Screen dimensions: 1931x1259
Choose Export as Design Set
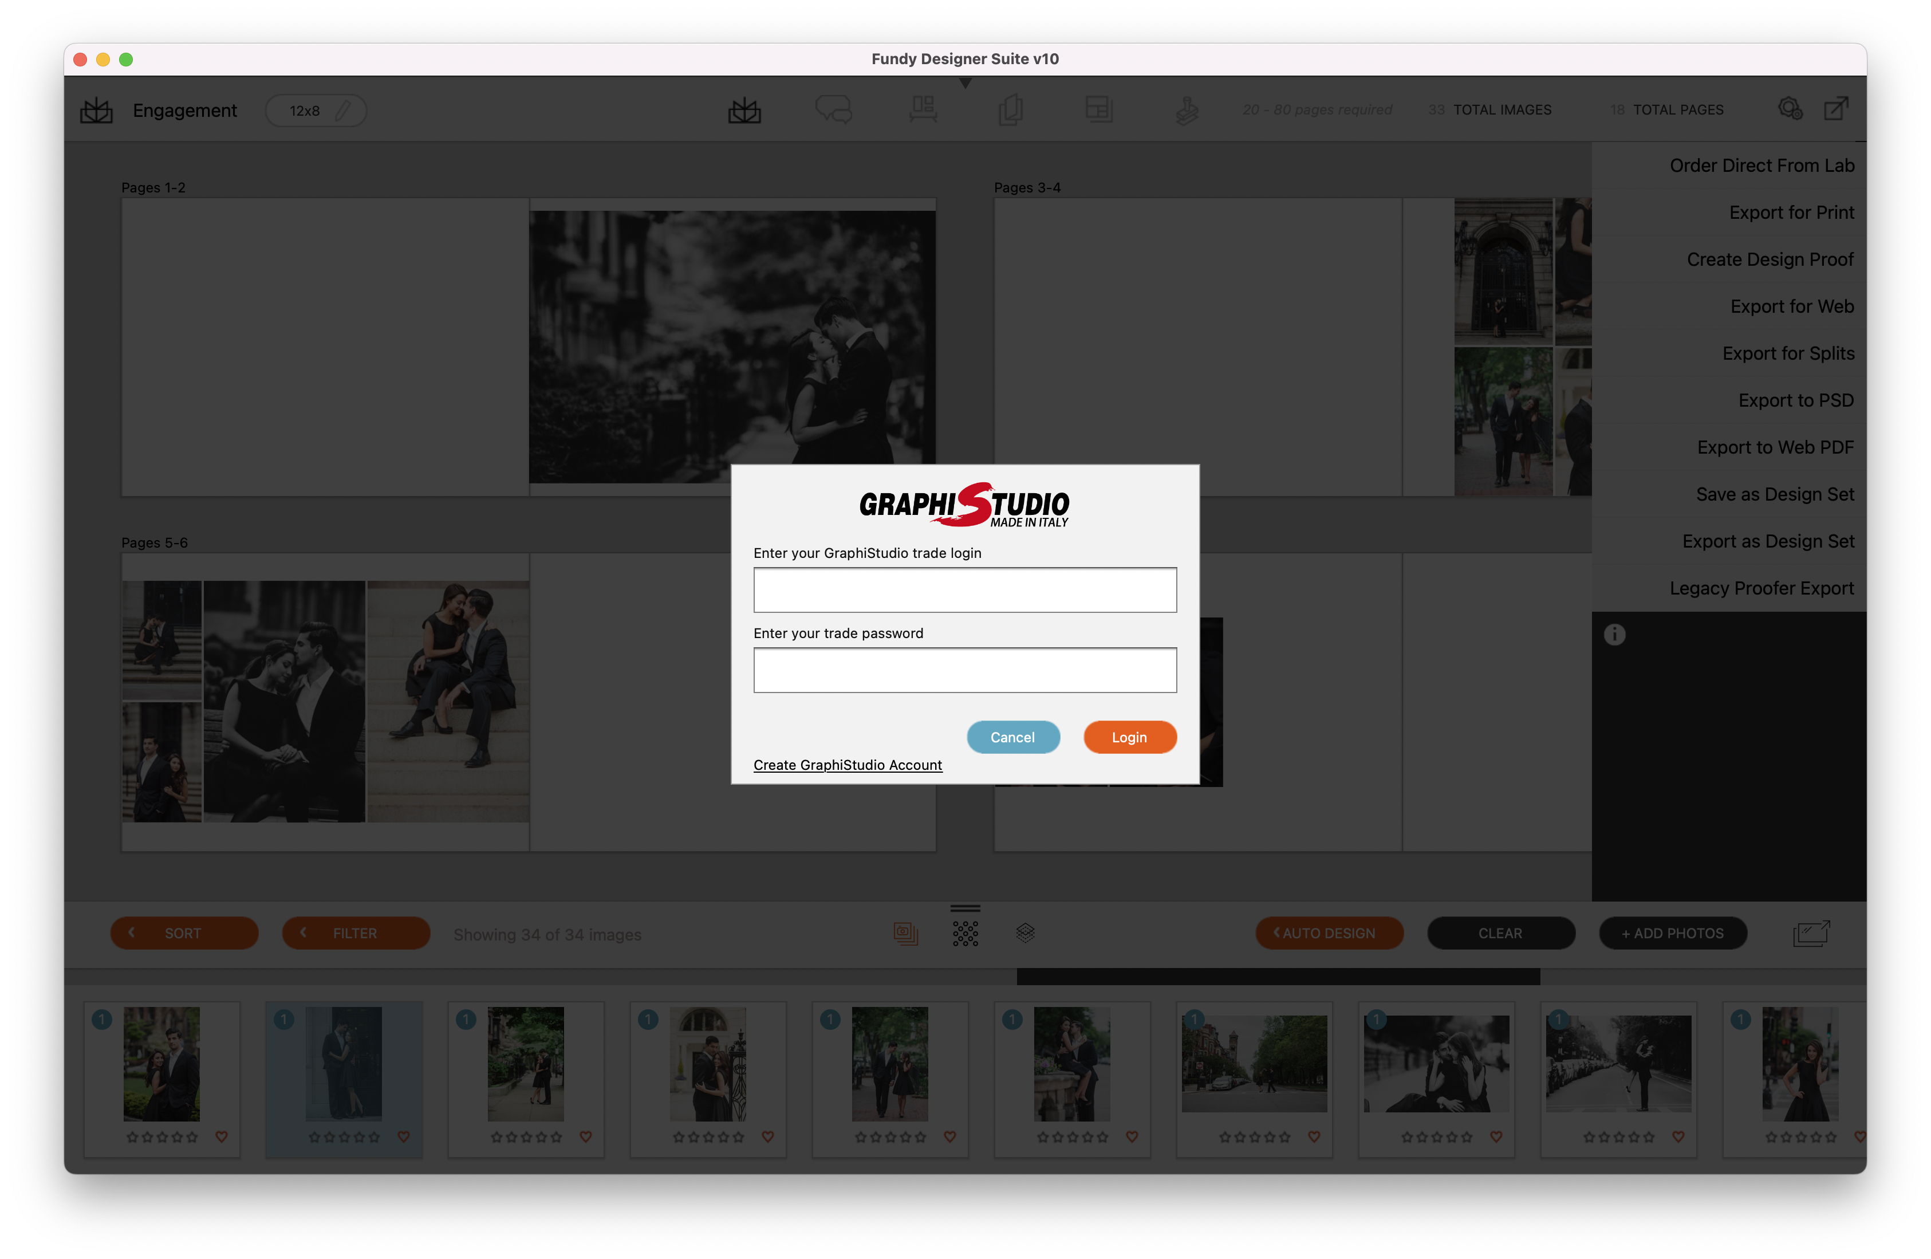tap(1729, 542)
